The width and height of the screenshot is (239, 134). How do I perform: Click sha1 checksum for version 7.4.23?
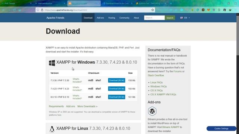[98, 89]
